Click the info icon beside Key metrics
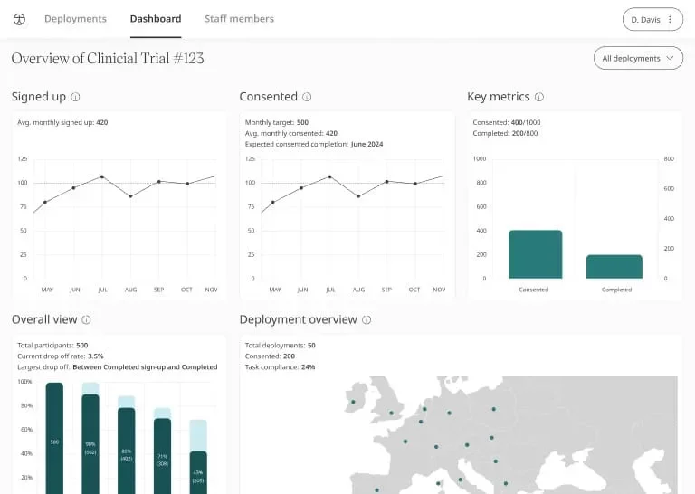 539,97
